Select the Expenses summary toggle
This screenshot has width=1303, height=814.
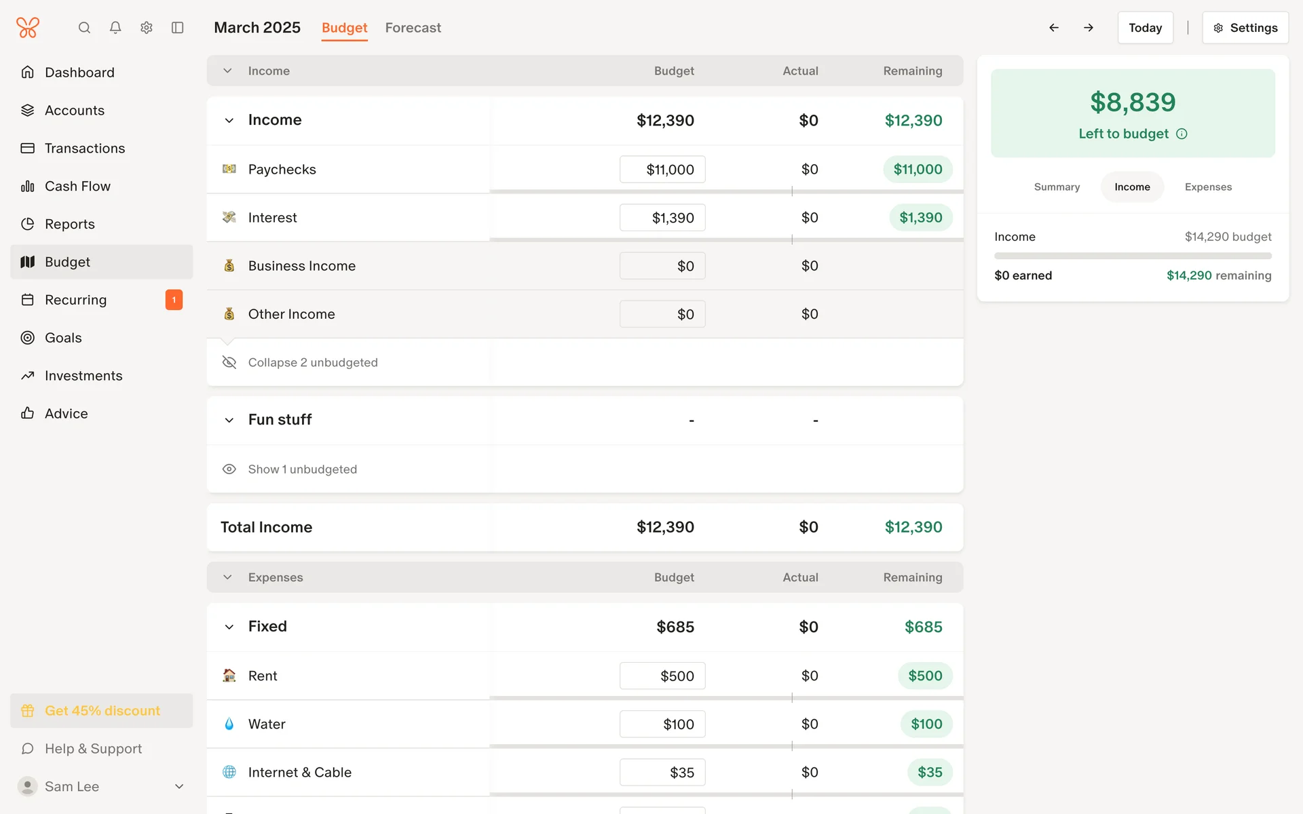1208,187
